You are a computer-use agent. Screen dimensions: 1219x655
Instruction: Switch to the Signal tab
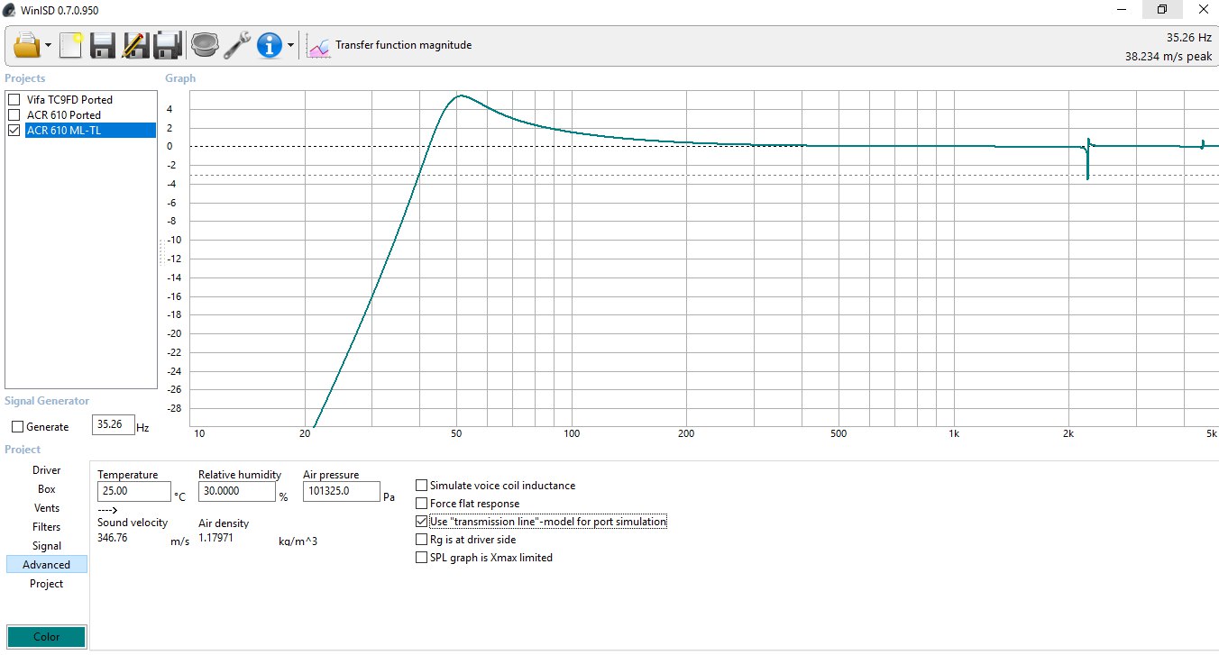pos(47,546)
